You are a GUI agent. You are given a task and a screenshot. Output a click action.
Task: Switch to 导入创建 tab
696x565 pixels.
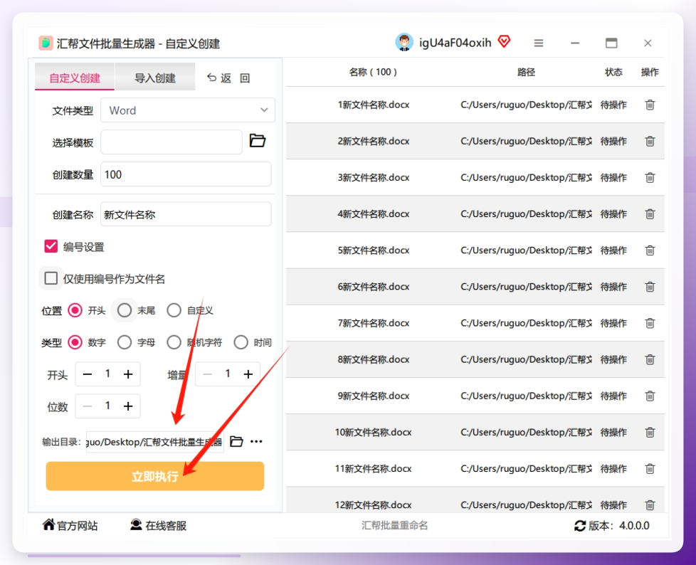coord(155,78)
